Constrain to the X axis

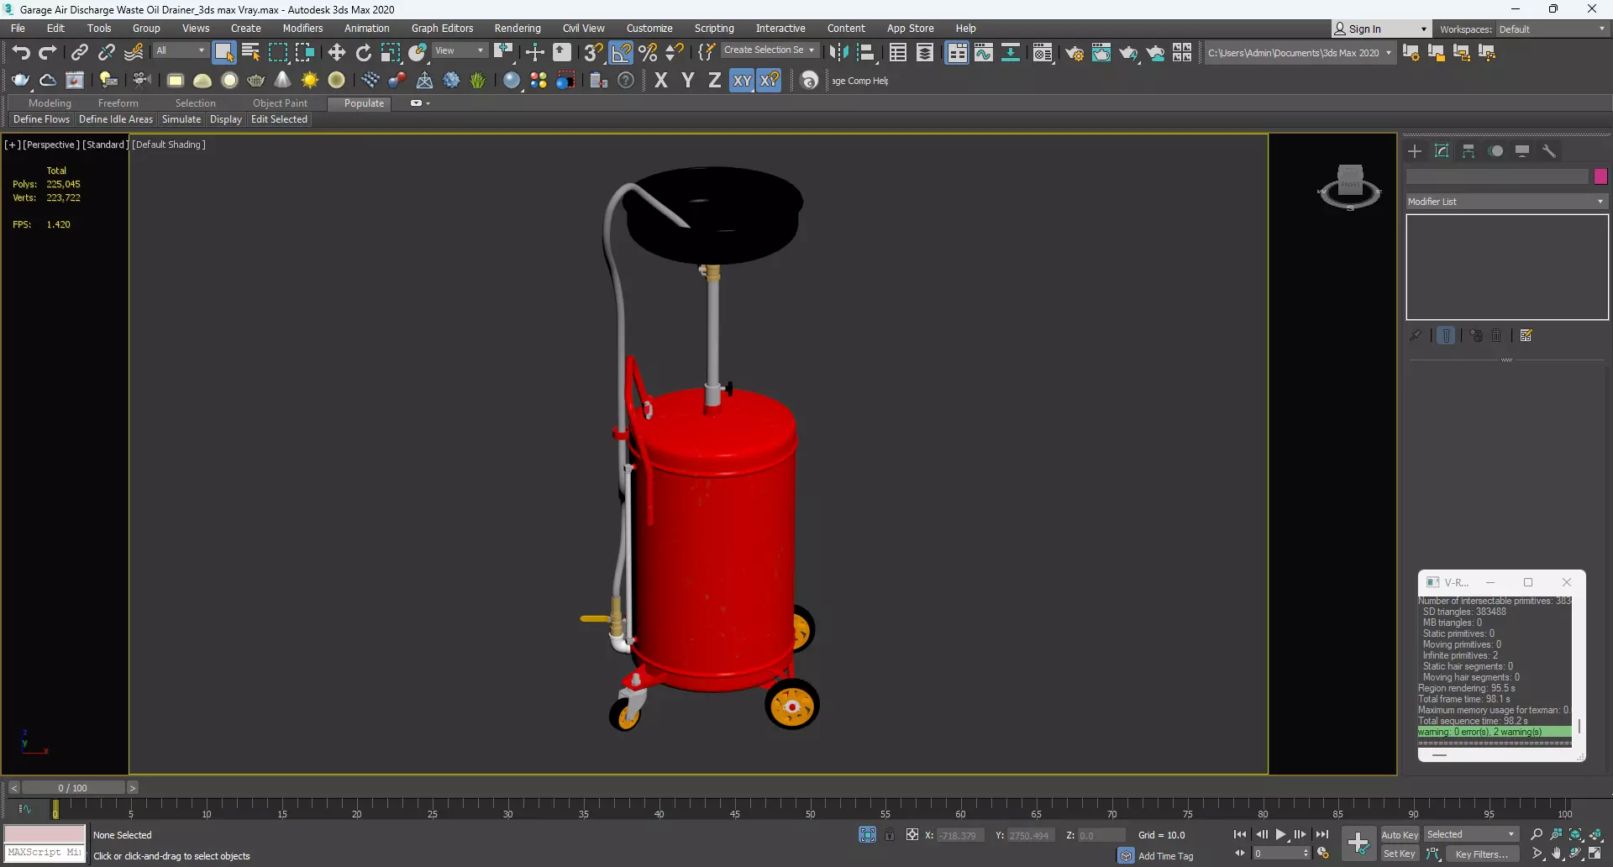[661, 81]
